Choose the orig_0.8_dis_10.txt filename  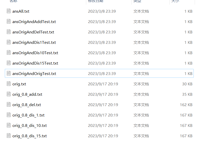coord(30,125)
